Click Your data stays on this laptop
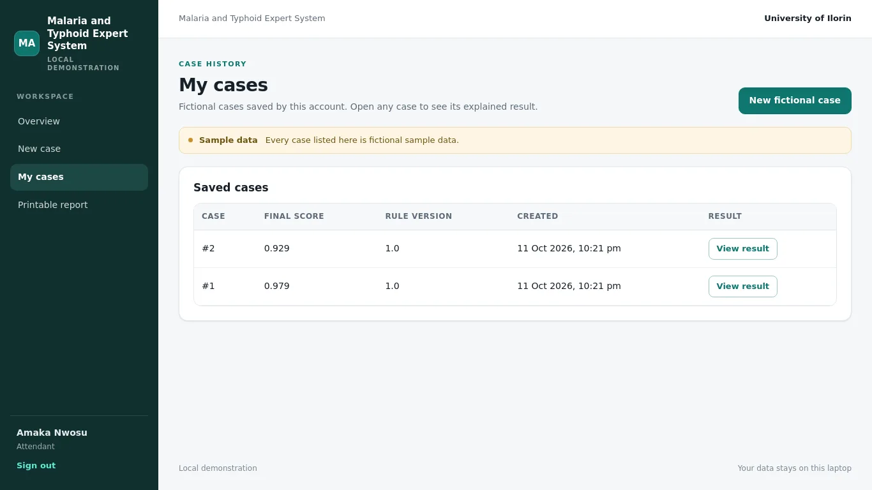 point(795,468)
